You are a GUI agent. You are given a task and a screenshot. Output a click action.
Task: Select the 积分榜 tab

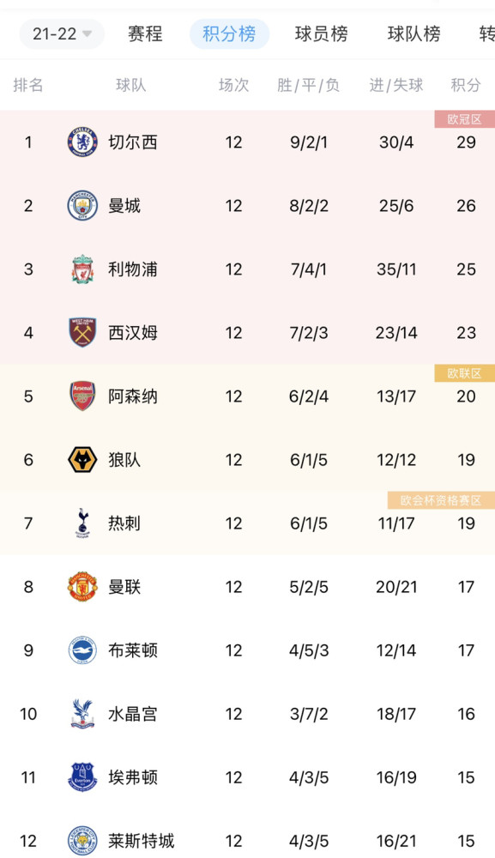click(x=229, y=34)
